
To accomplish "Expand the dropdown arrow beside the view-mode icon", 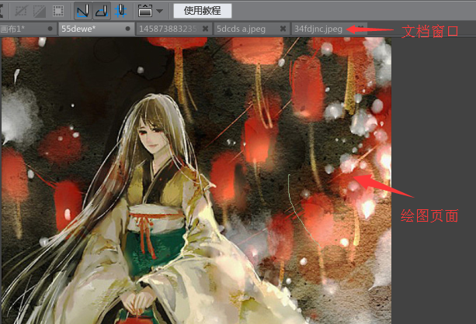I will point(159,11).
